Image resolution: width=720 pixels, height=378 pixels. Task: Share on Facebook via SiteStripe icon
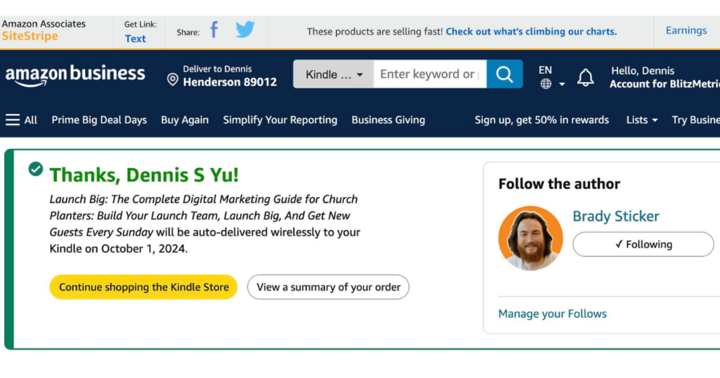point(214,30)
